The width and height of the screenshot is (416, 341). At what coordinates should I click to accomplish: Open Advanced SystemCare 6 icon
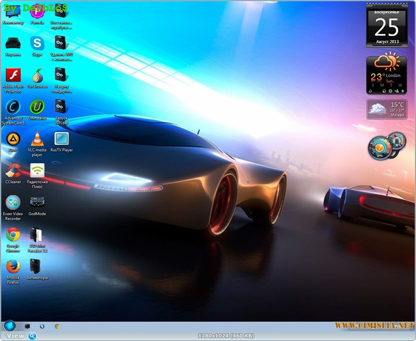[13, 107]
